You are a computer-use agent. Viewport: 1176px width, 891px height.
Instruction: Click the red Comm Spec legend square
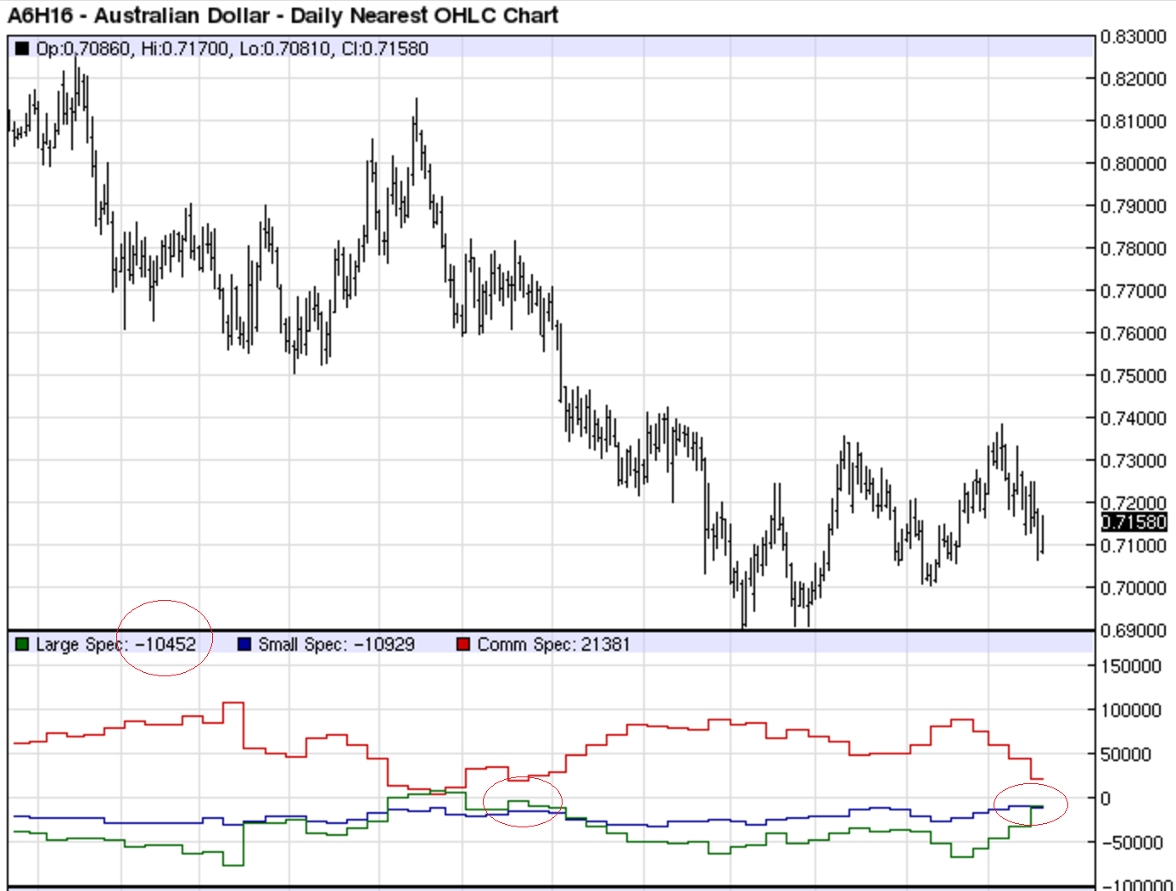tap(463, 645)
